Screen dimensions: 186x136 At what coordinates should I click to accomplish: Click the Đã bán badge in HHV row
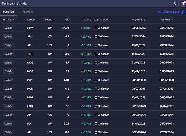[8, 28]
